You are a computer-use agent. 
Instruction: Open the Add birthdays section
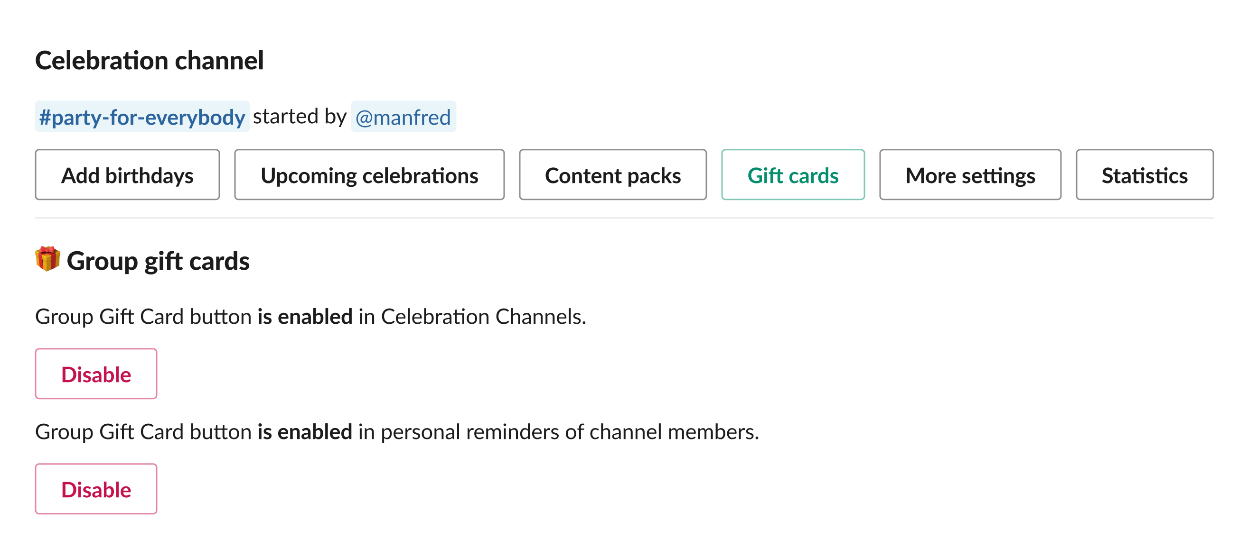point(127,174)
